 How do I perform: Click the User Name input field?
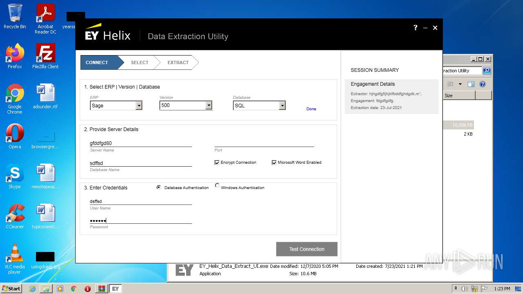tap(141, 201)
